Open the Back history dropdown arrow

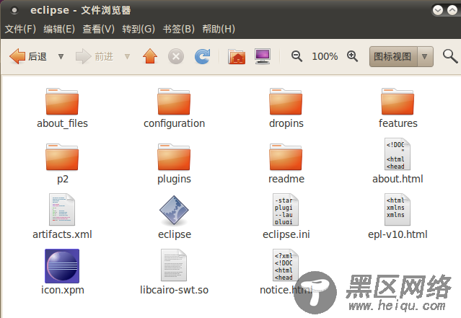pyautogui.click(x=61, y=56)
